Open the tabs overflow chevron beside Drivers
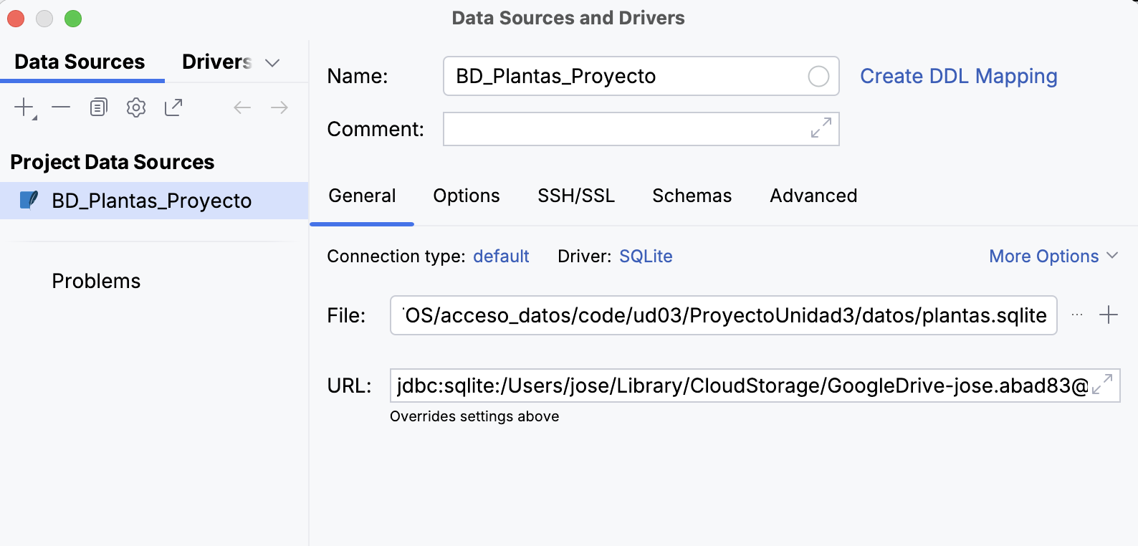 coord(272,63)
